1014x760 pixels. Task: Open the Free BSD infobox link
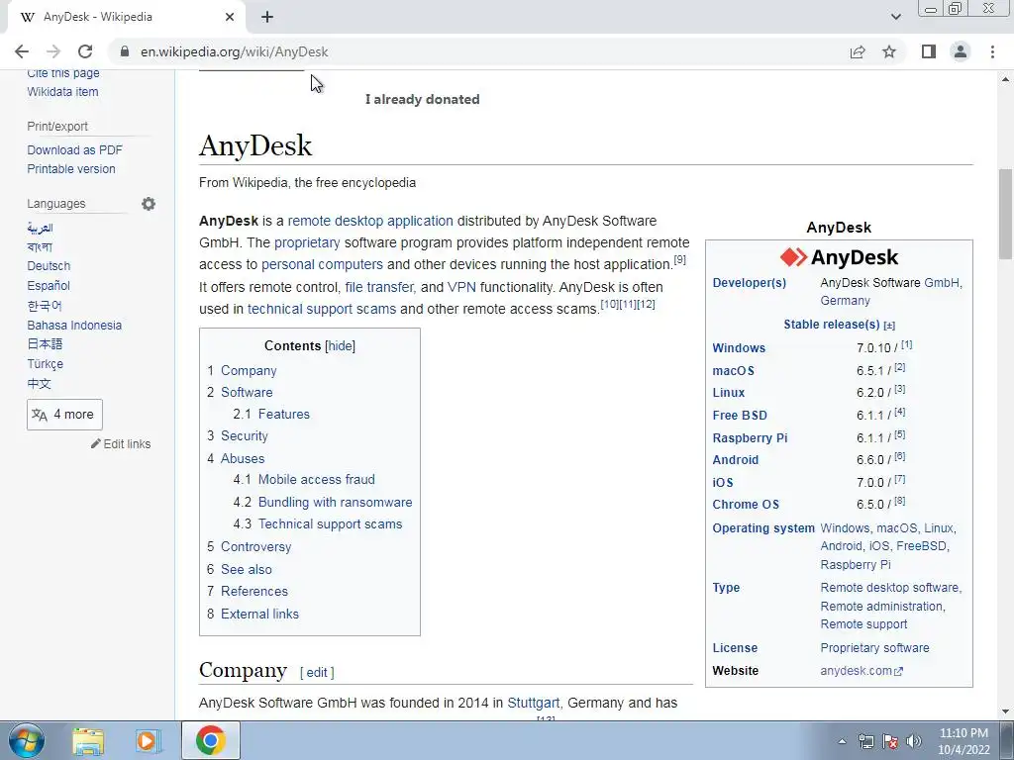[x=740, y=415]
